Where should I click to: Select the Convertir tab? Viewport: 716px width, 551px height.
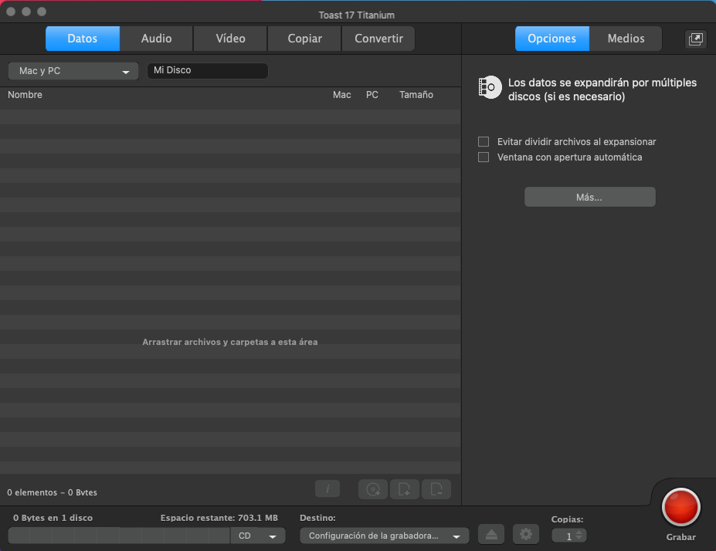(x=378, y=39)
